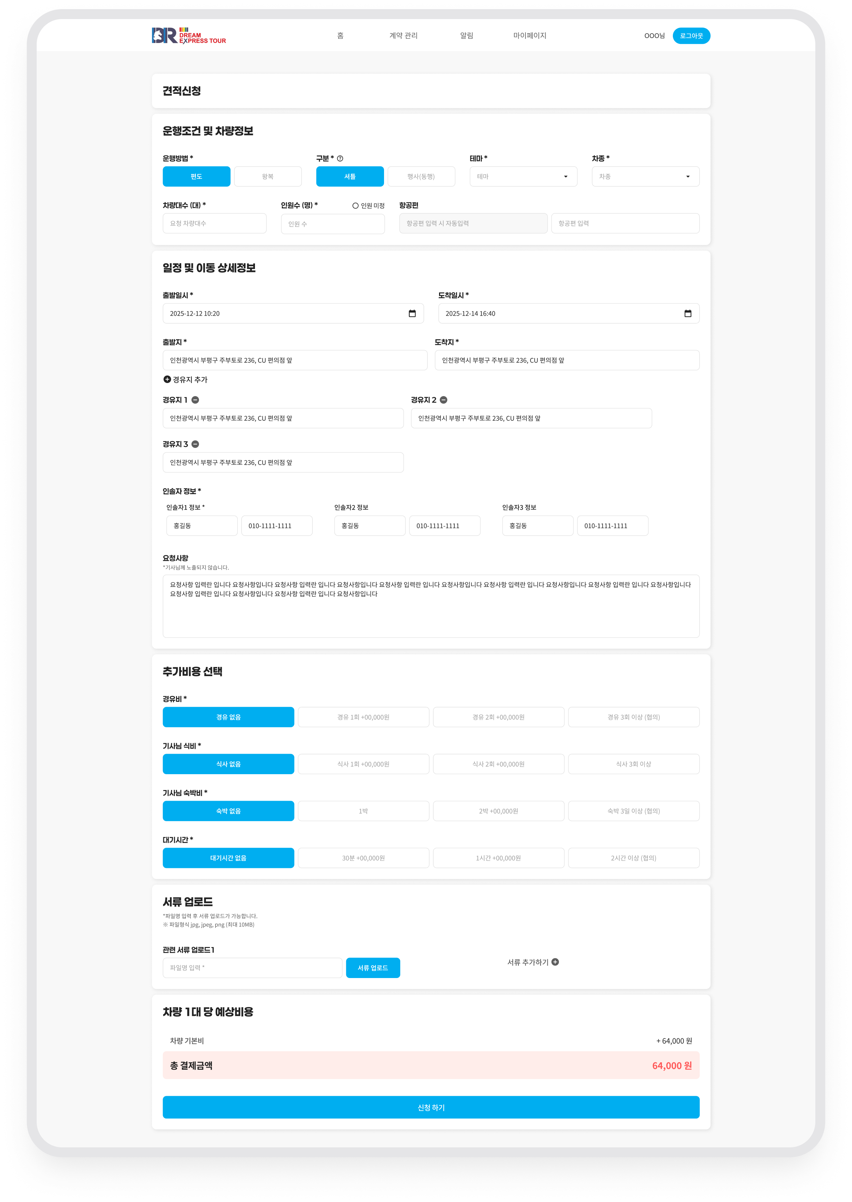
Task: Click the 출발일시 date field 2025-12-12 10:20
Action: 293,313
